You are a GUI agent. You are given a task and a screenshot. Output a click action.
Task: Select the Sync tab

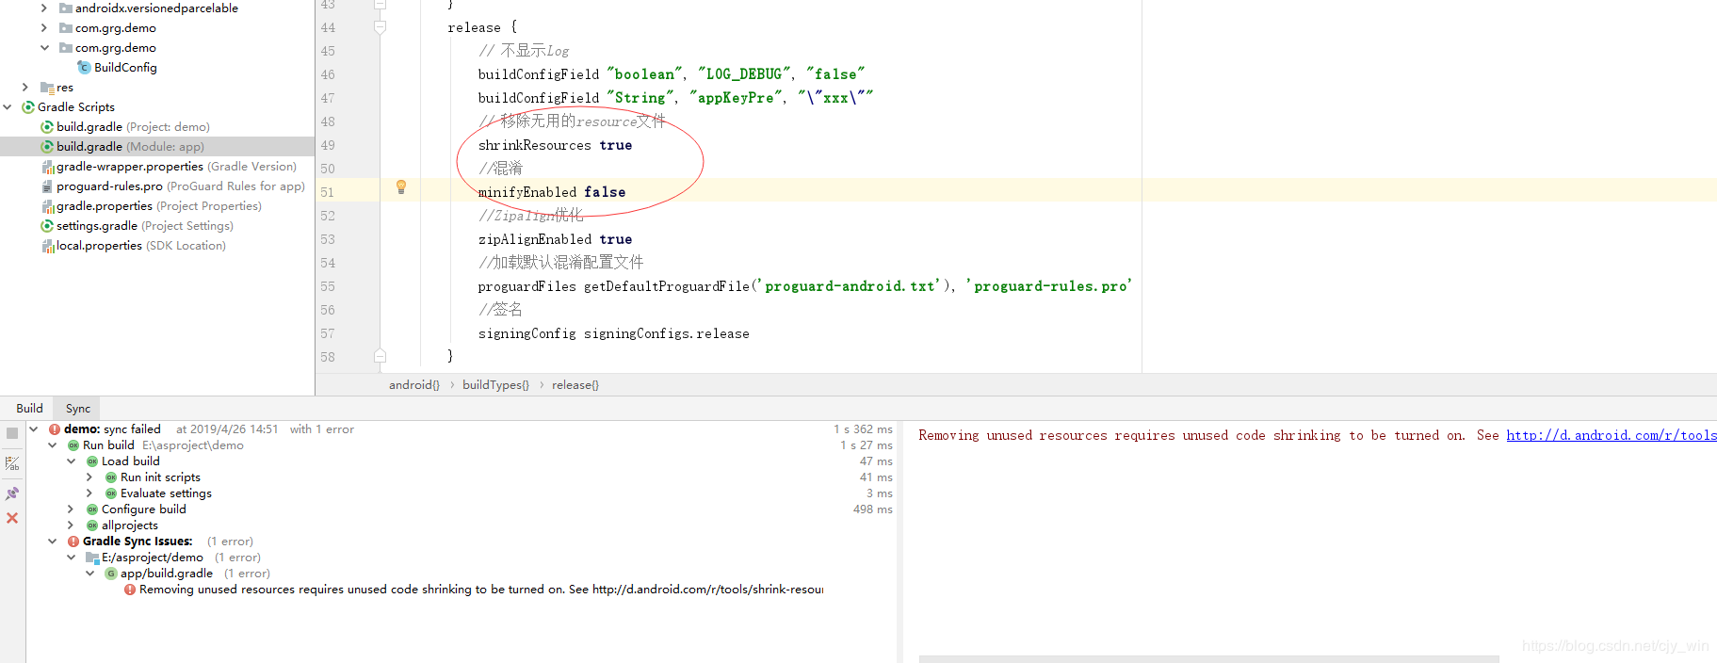click(78, 409)
